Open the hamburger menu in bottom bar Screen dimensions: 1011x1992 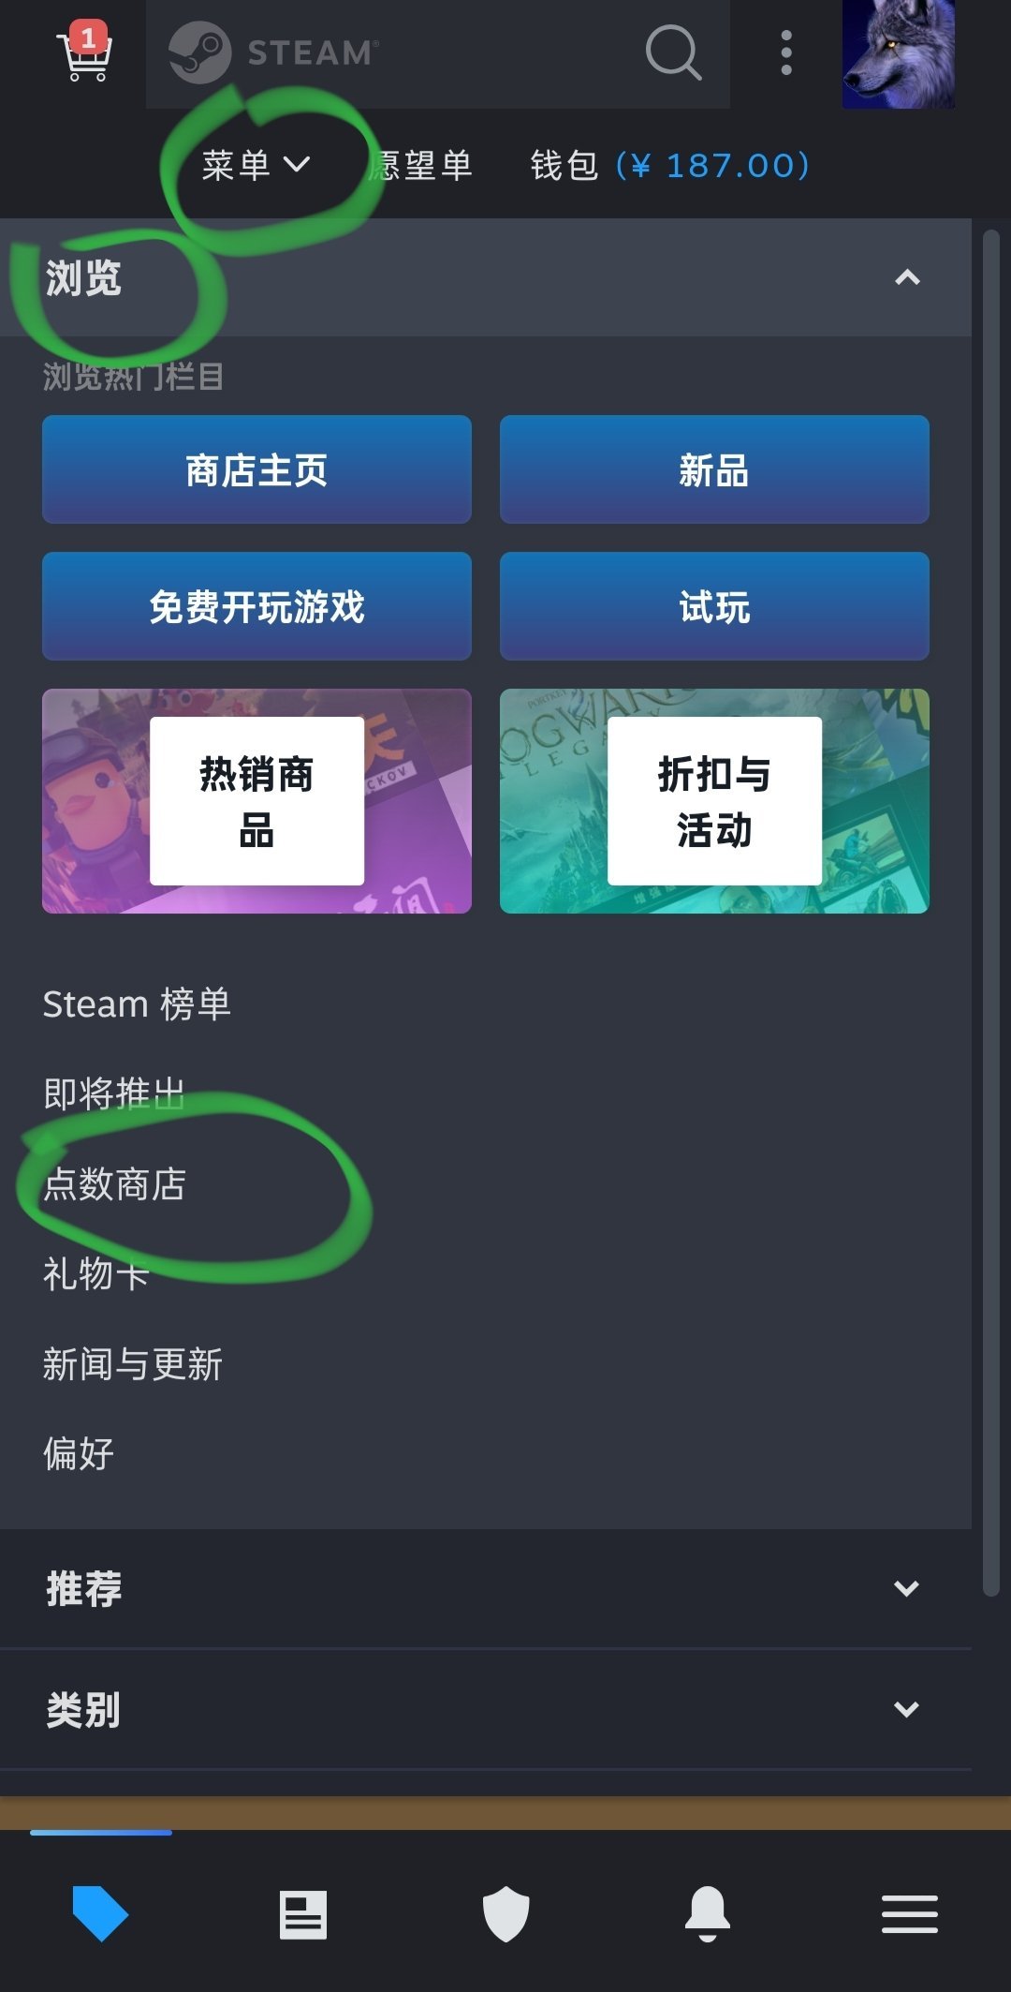point(910,1914)
